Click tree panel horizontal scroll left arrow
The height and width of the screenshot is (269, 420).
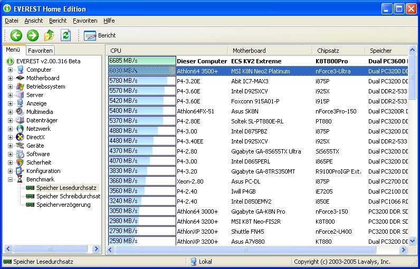(x=8, y=249)
